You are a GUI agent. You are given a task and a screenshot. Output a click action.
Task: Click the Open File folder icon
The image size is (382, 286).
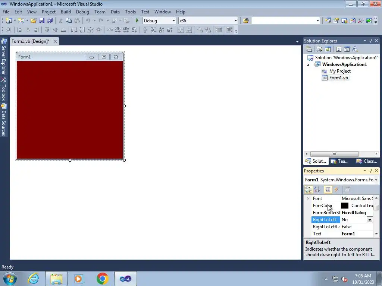coord(33,21)
